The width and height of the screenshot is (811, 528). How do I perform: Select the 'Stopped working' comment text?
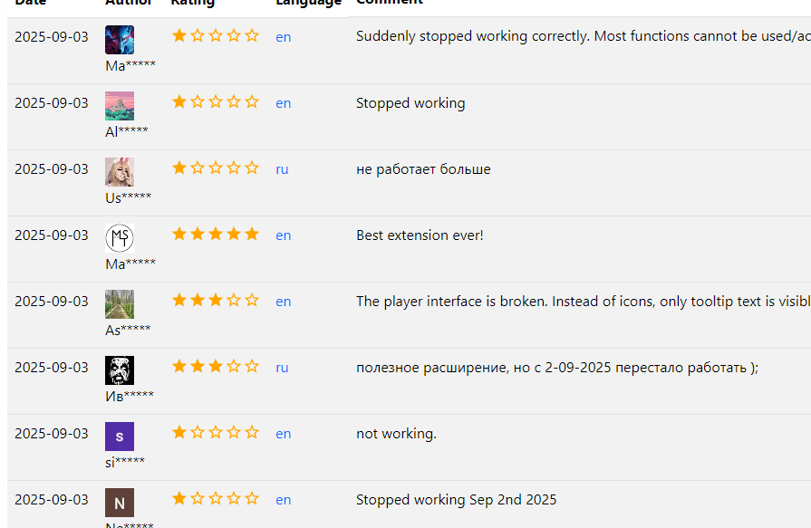coord(410,103)
